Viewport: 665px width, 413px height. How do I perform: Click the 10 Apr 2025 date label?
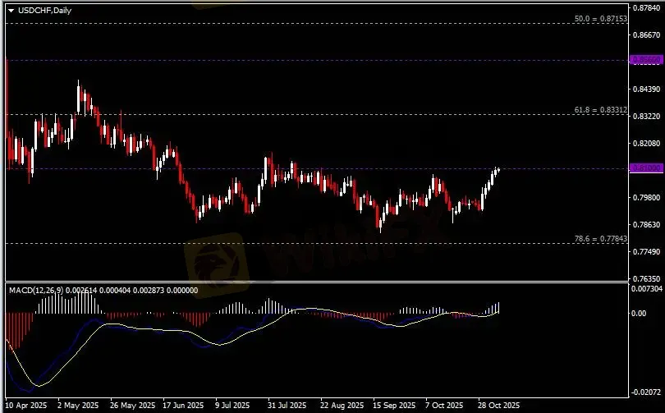[x=26, y=406]
